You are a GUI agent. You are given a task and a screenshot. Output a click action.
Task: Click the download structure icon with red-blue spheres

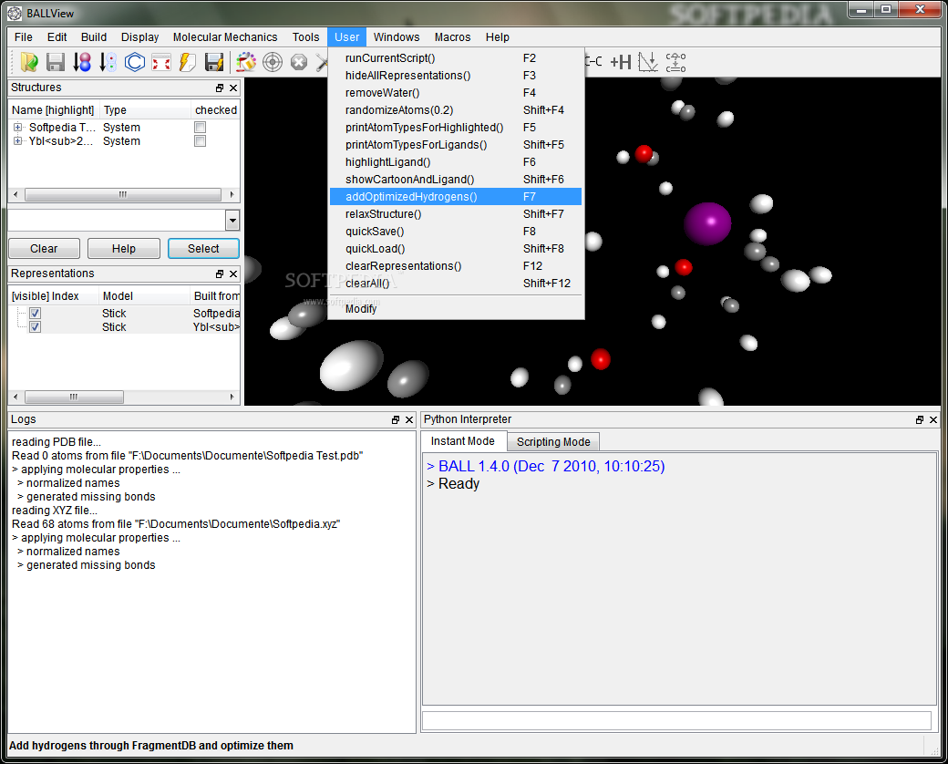(82, 62)
